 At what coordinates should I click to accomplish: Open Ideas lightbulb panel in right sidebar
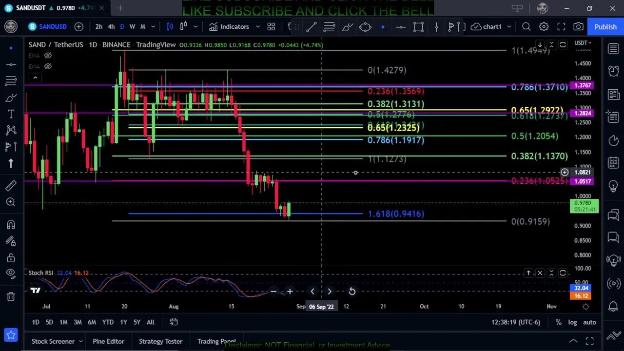tap(613, 186)
